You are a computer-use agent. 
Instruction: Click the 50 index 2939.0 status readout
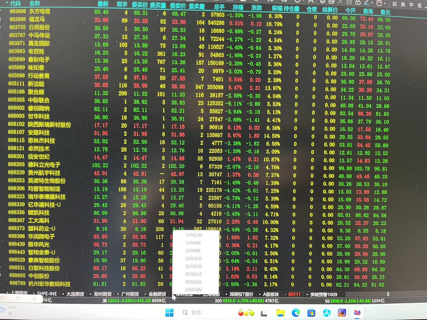coord(354,301)
